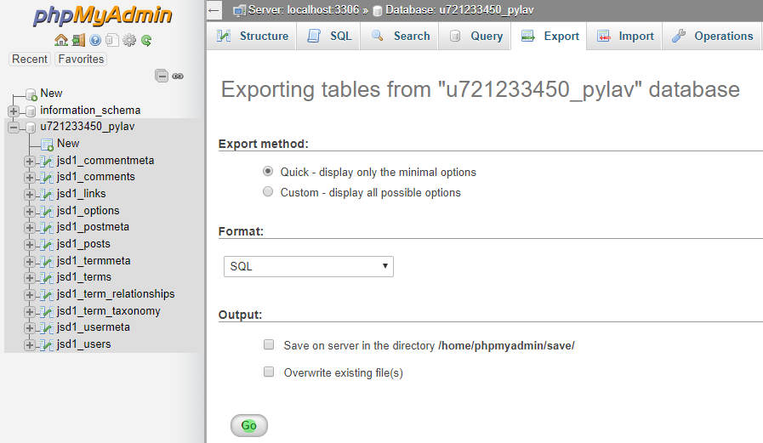Expand the information_schema database node

pos(13,111)
